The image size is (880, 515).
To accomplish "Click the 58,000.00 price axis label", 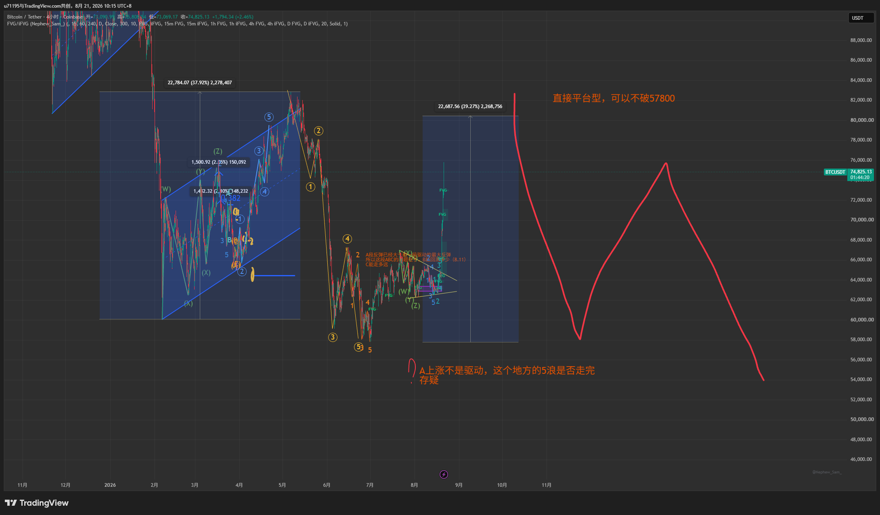I will (861, 340).
